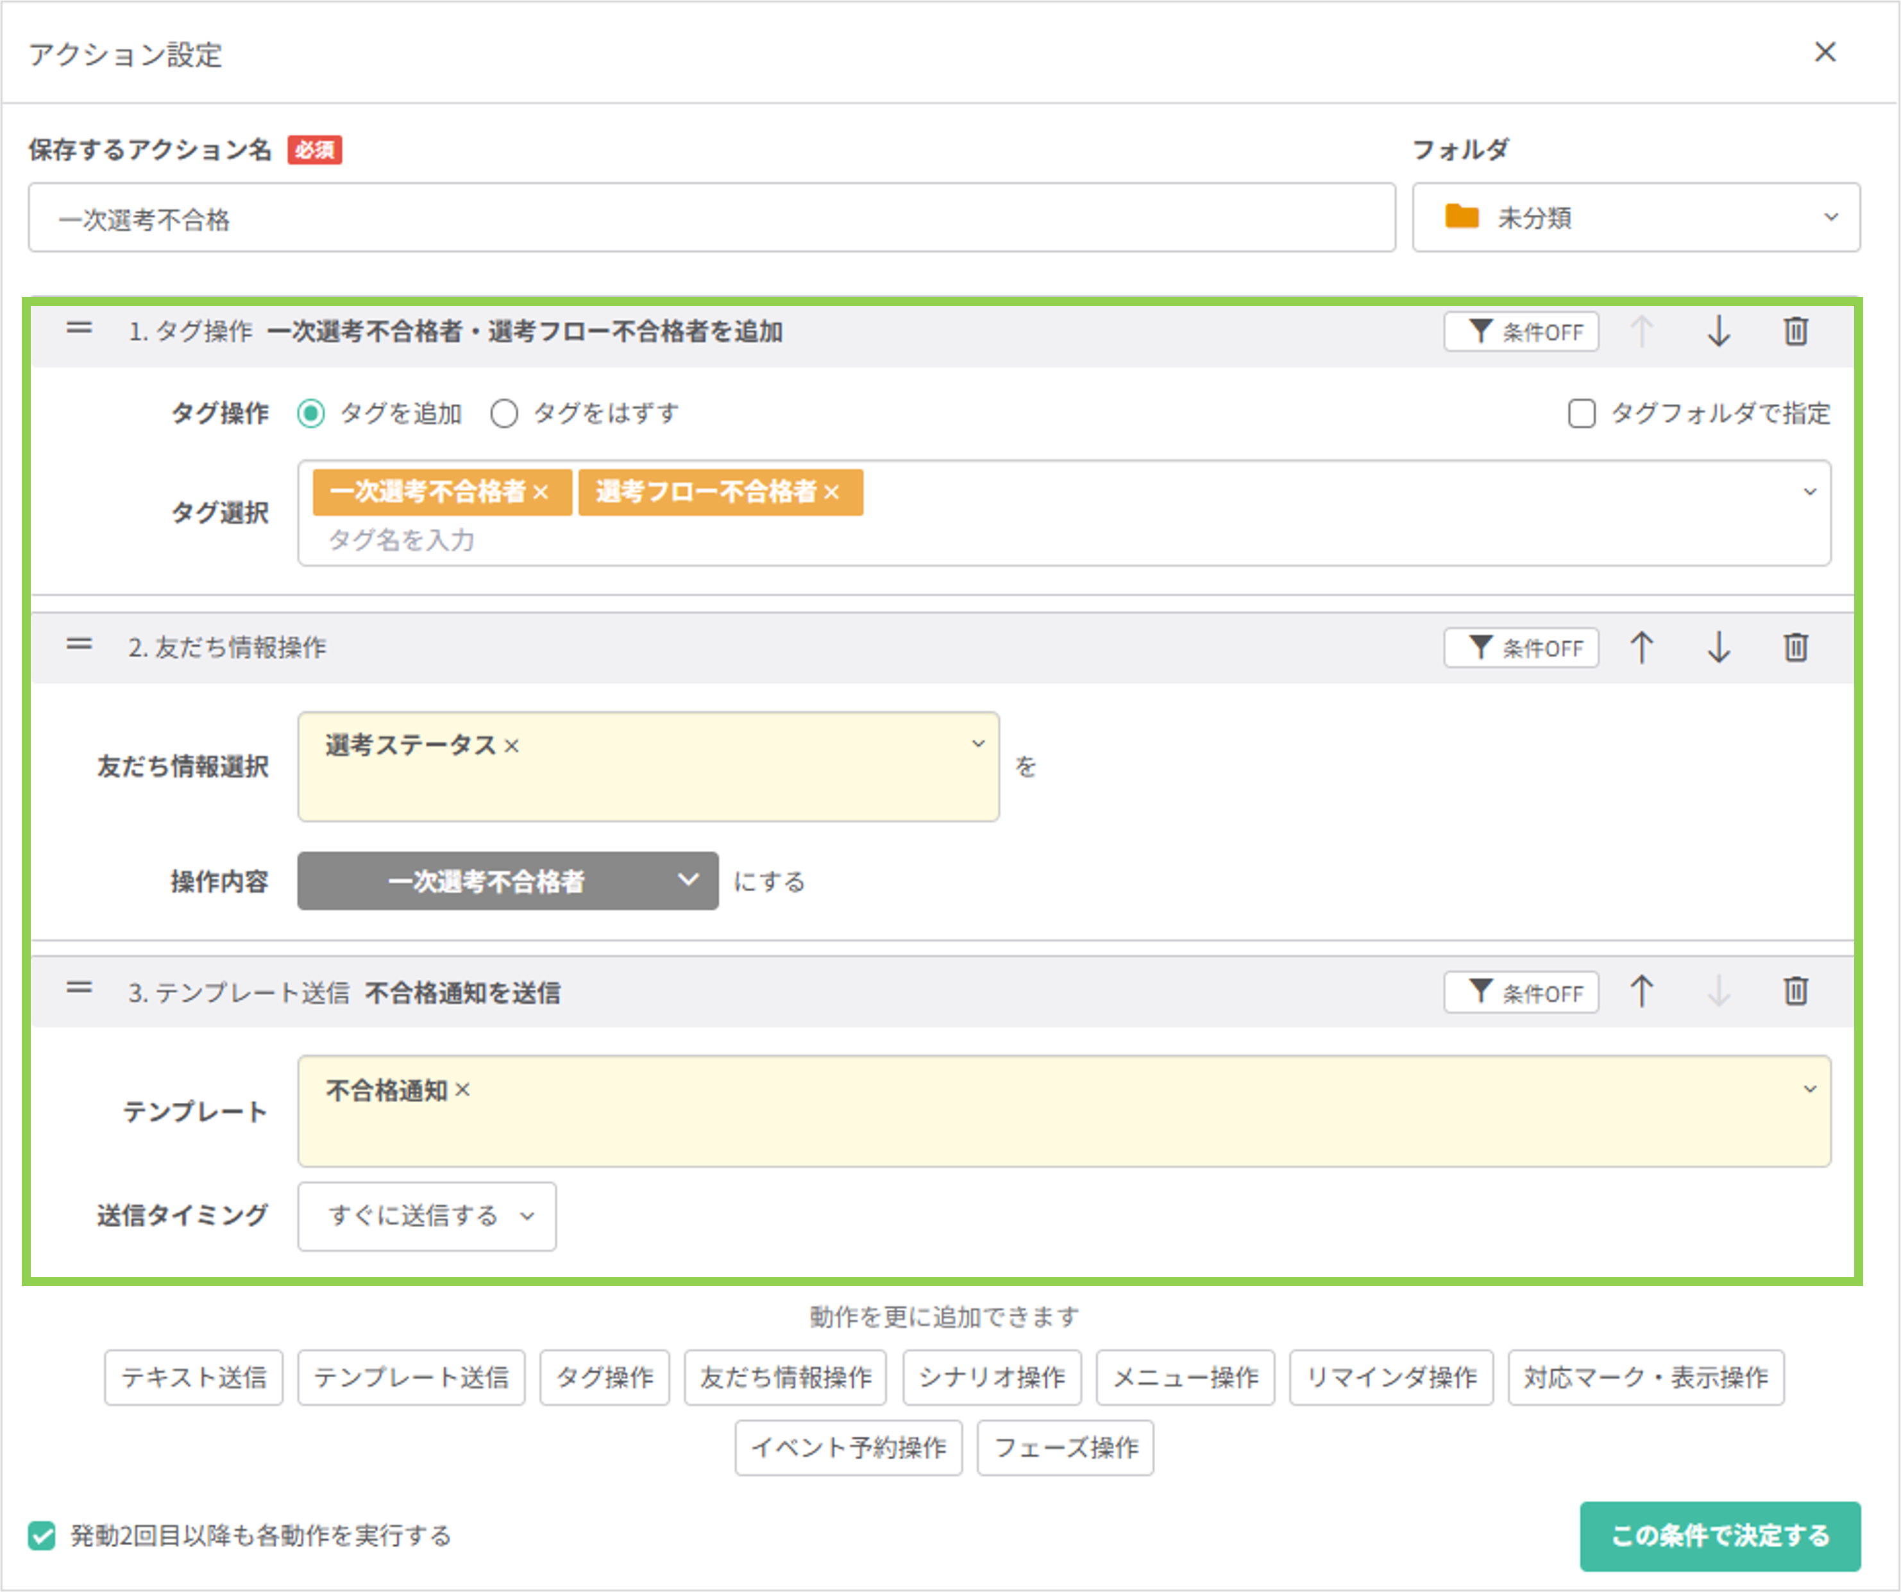
Task: Delete the テンプレート送信 action with trash icon
Action: click(1795, 991)
